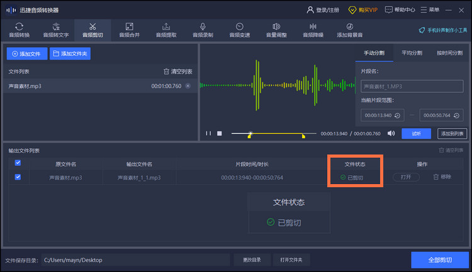The width and height of the screenshot is (472, 272).
Task: Select the 音频剪切 scissors tool
Action: [93, 30]
